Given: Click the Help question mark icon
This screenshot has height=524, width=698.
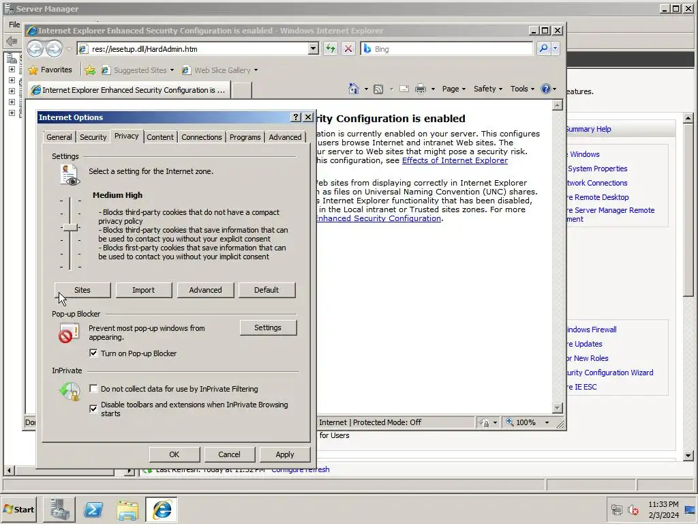Looking at the screenshot, I should (x=546, y=89).
